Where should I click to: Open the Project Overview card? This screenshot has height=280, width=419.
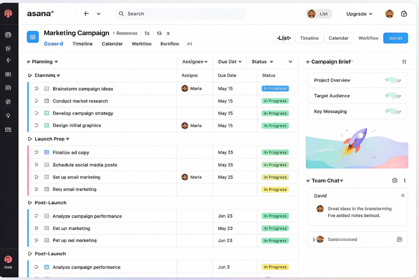[x=357, y=80]
